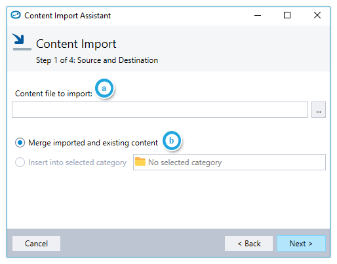Click the Cancel button

(x=36, y=243)
